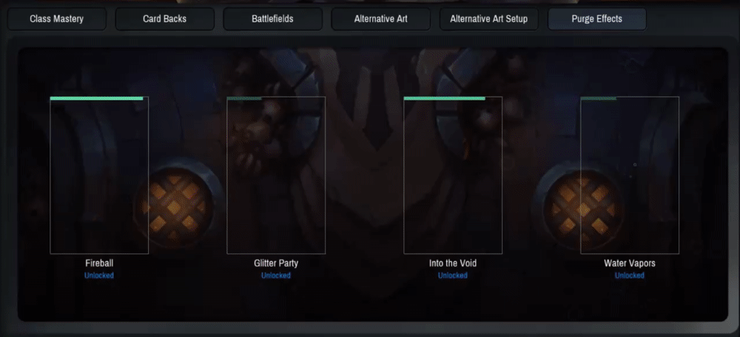This screenshot has height=337, width=740.
Task: Choose the Into the Void effect preview
Action: click(453, 175)
